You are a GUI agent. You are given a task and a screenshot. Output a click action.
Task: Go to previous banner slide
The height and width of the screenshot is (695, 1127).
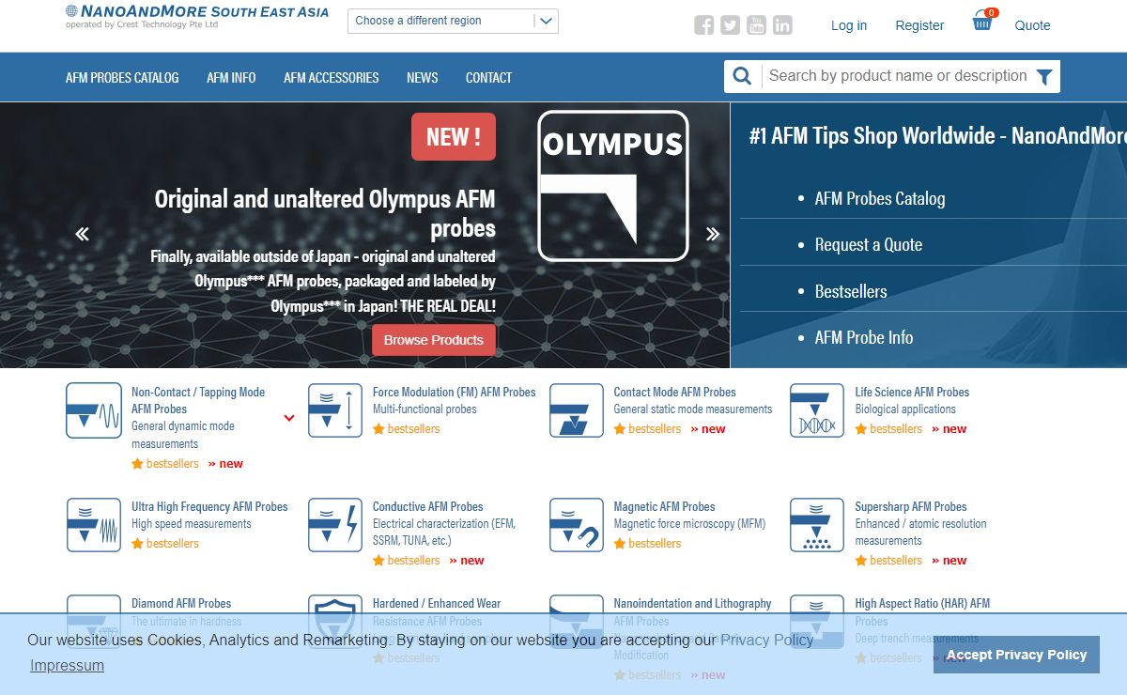coord(83,234)
